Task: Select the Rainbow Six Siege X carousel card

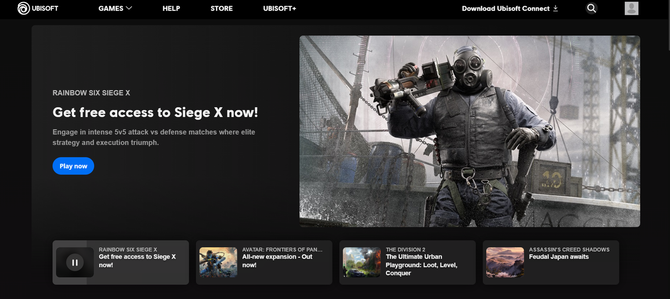Action: (120, 262)
